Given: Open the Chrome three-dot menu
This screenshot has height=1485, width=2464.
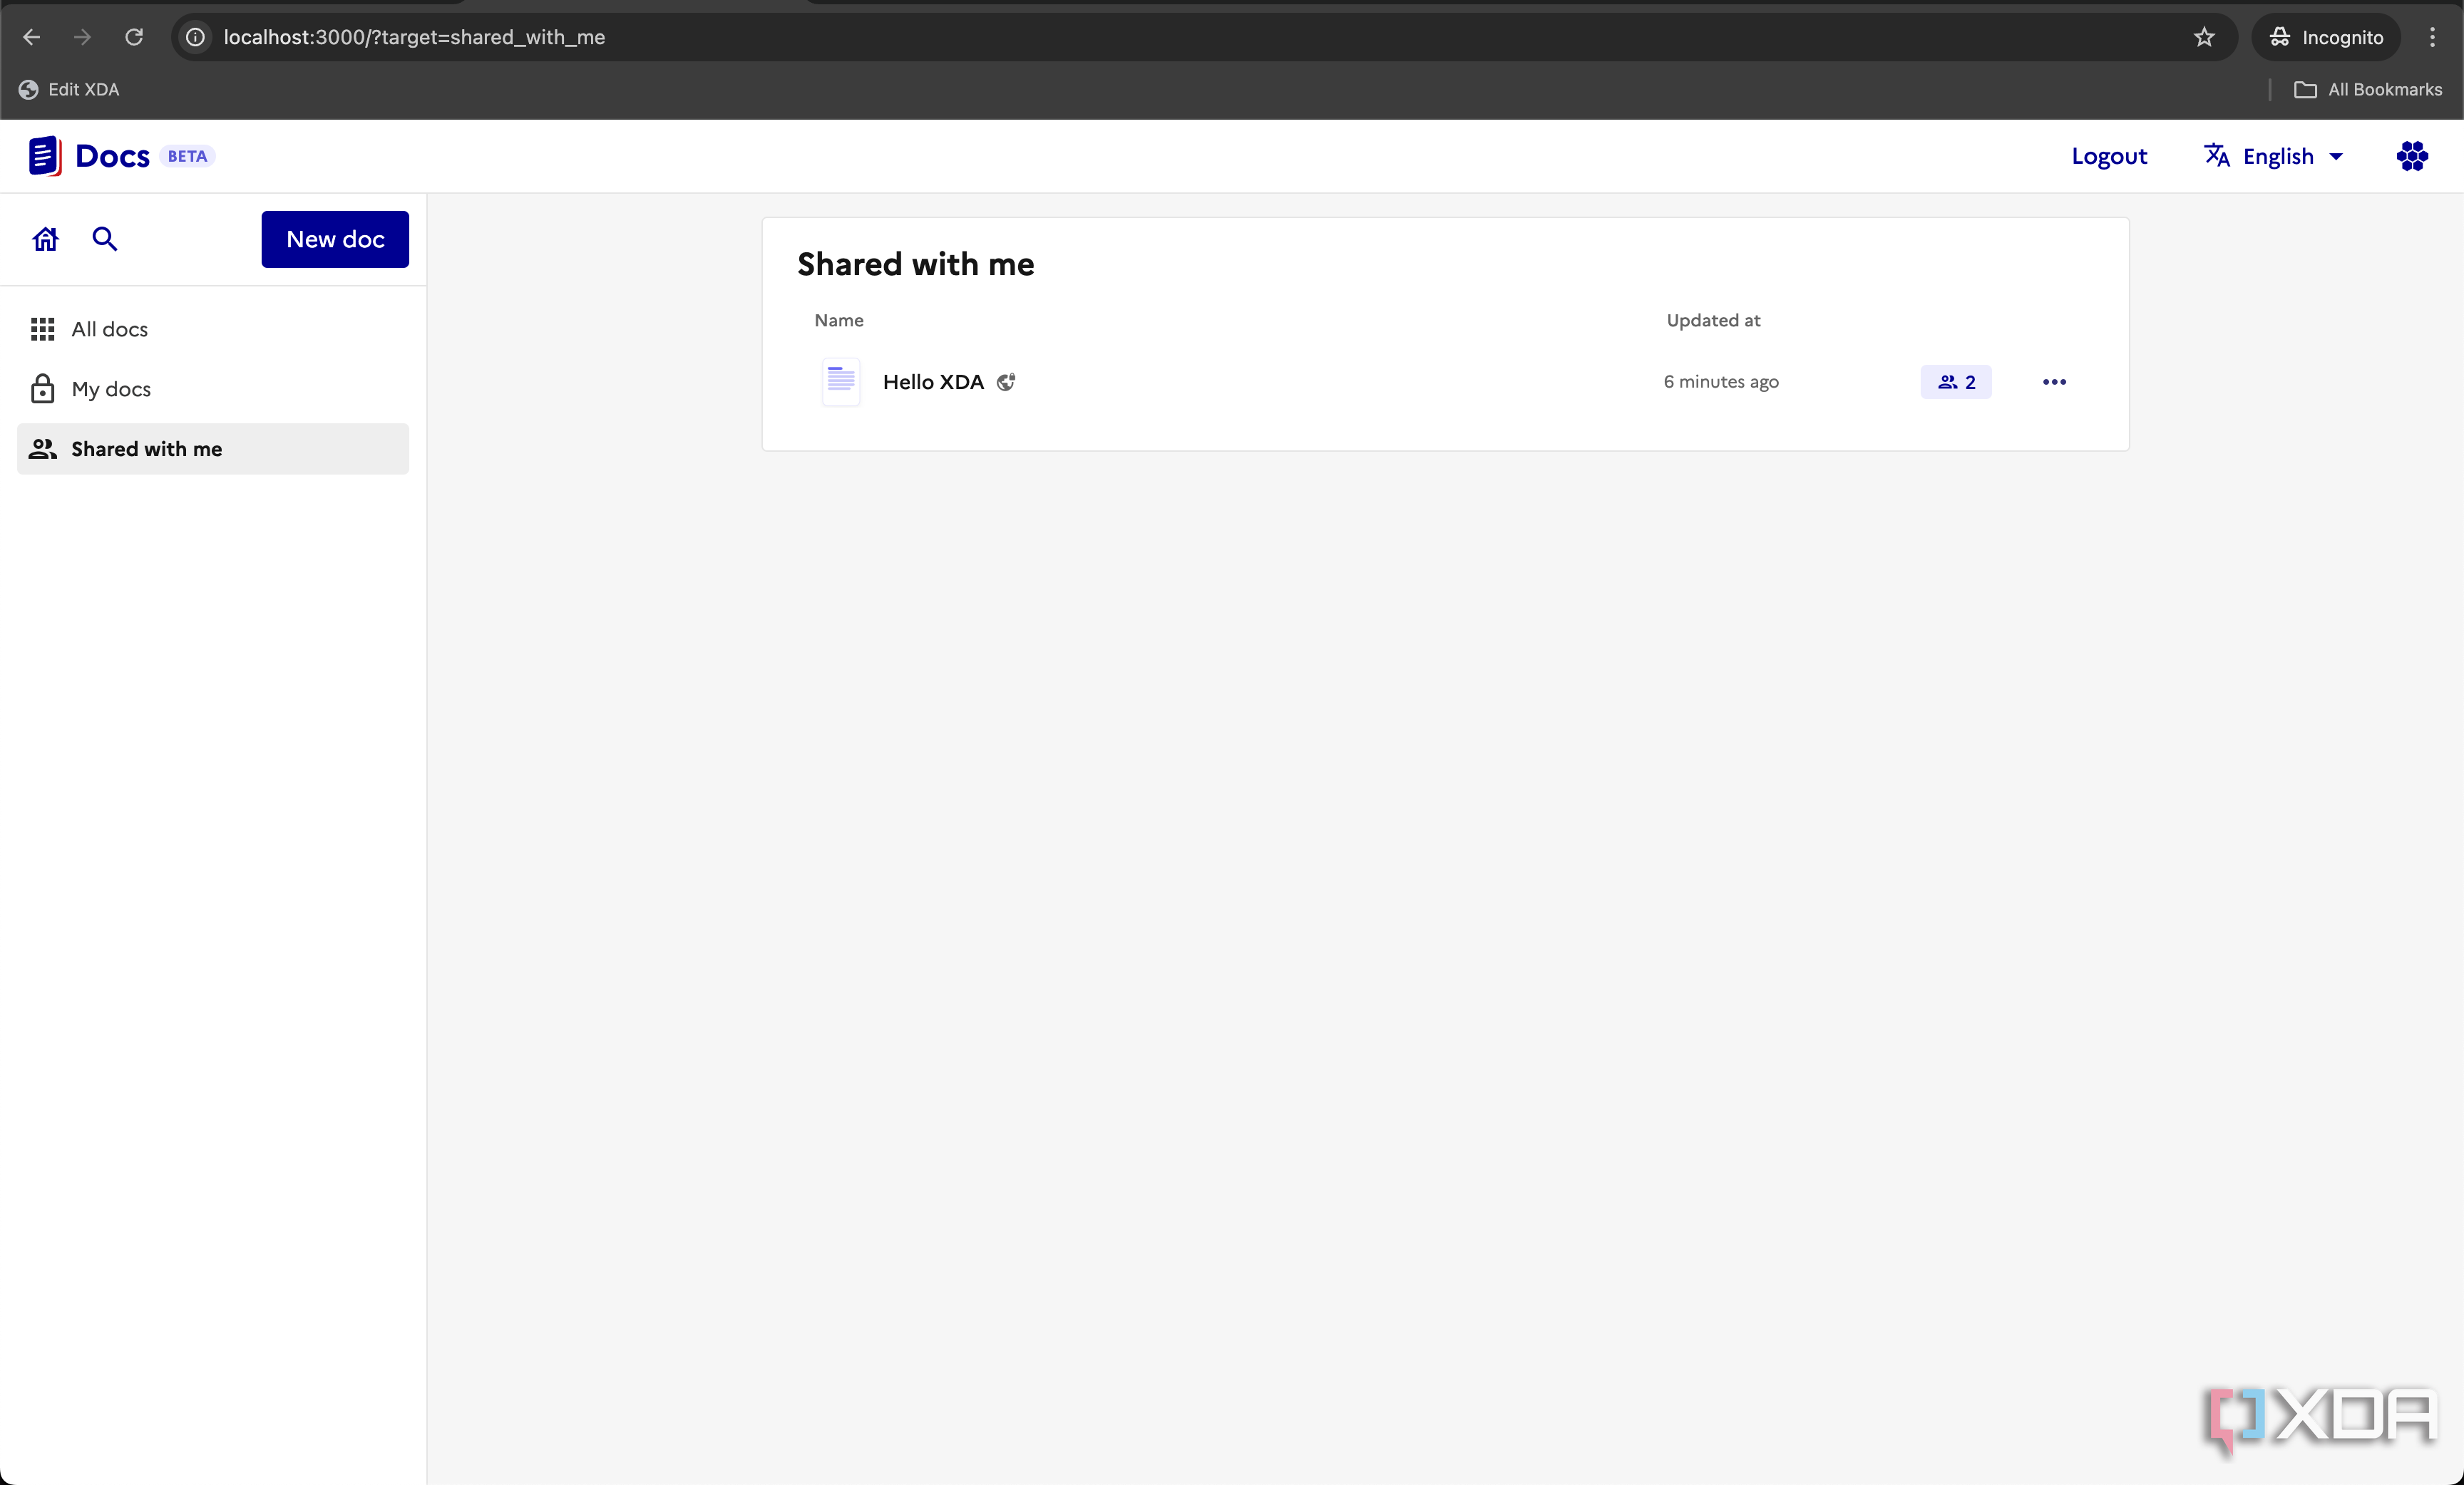Looking at the screenshot, I should click(x=2432, y=37).
